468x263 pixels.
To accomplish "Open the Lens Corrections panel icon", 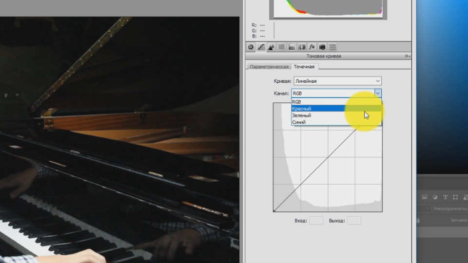I will click(x=302, y=47).
